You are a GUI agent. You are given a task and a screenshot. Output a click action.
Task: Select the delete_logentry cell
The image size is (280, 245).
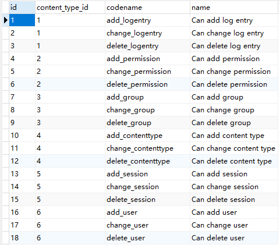point(147,46)
